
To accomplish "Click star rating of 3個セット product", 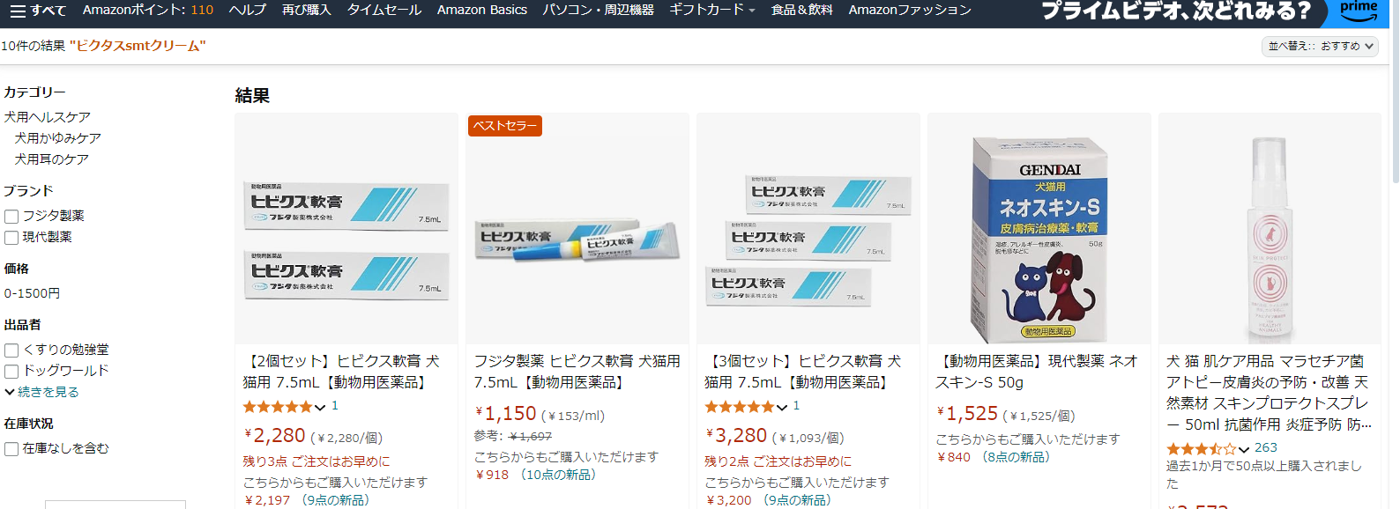I will pos(740,407).
